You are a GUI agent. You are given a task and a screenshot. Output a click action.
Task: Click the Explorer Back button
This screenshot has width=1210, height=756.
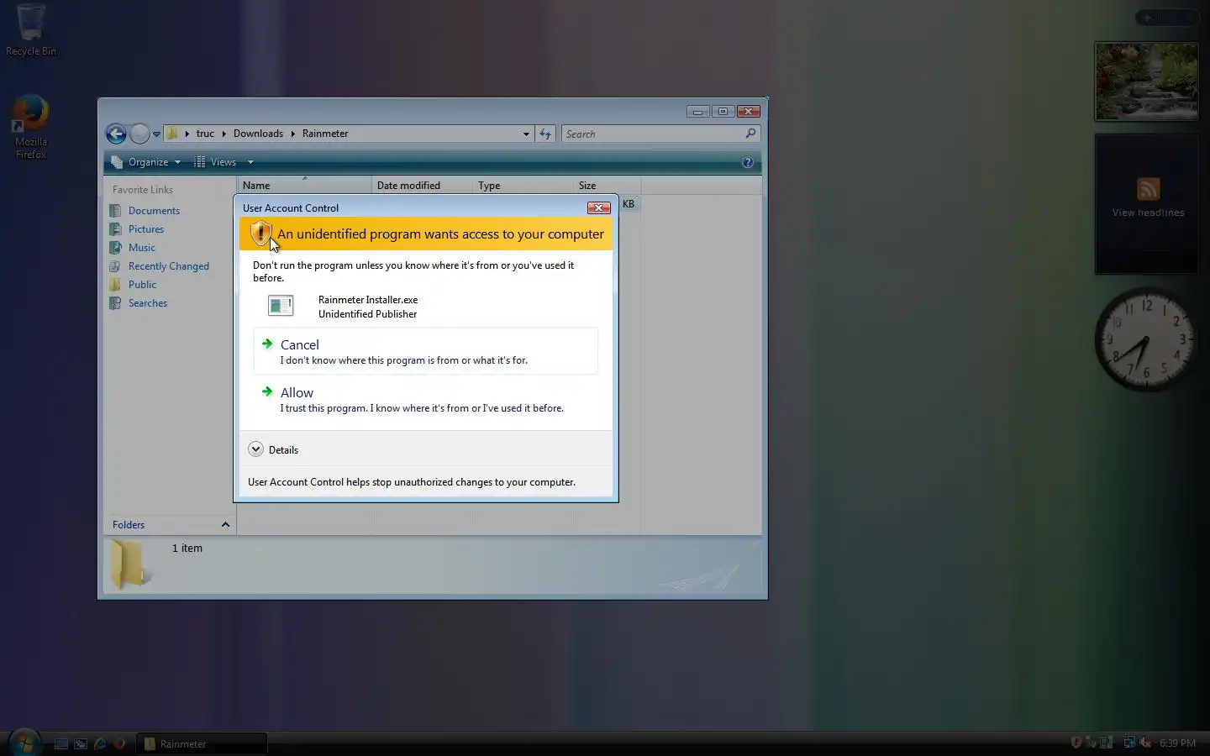(x=116, y=134)
